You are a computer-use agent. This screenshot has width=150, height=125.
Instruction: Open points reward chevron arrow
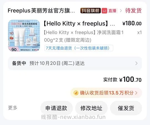pos(136,93)
